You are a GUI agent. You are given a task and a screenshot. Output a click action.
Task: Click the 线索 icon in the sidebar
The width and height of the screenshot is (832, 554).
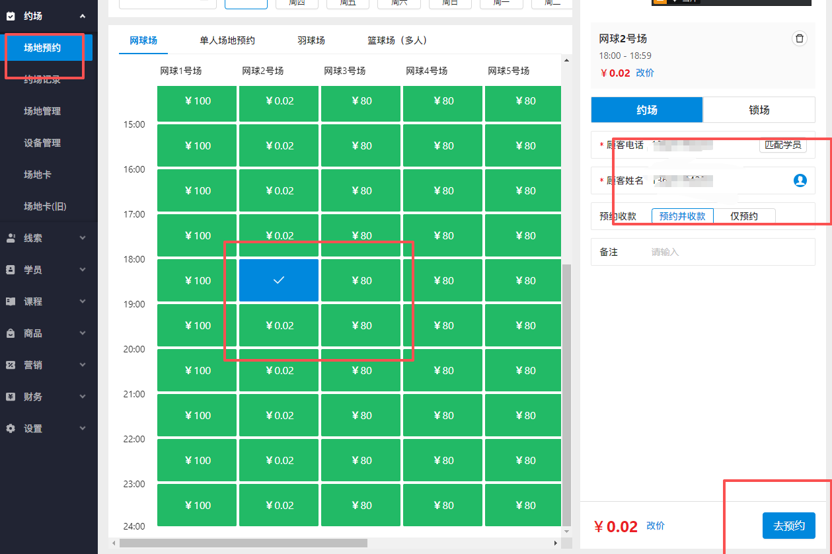pos(10,237)
